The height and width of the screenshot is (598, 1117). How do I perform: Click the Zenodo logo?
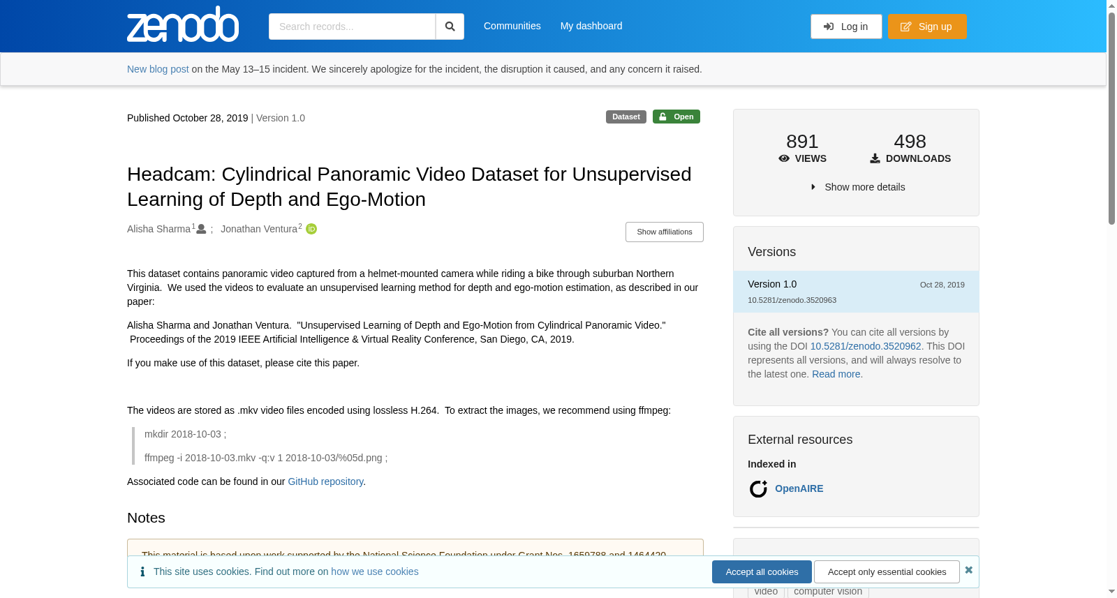(x=183, y=24)
